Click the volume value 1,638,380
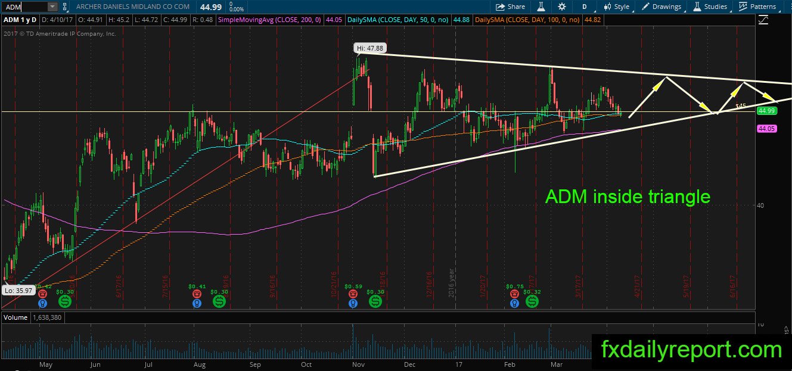 (x=48, y=317)
